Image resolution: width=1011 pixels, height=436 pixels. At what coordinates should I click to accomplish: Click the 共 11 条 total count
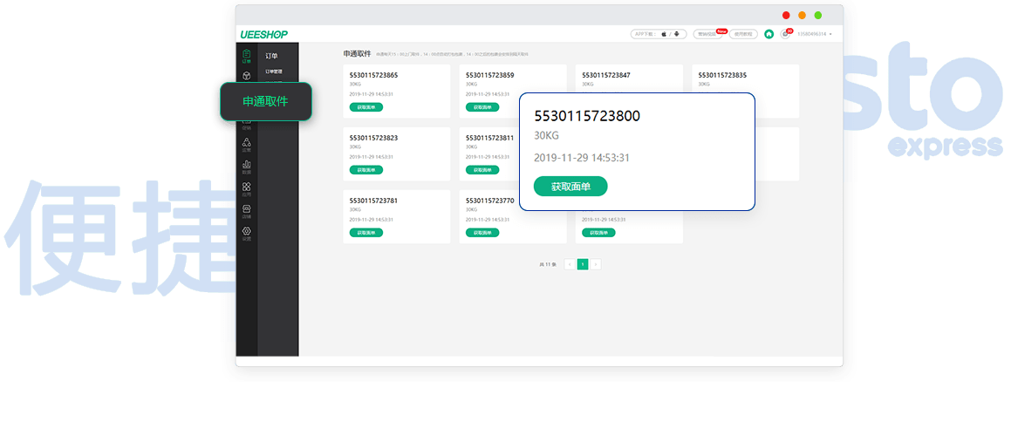pyautogui.click(x=548, y=264)
